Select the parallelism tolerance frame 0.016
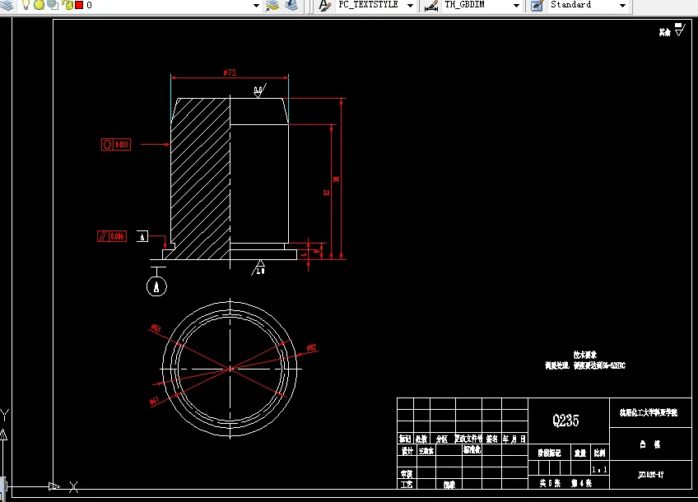698x502 pixels. [112, 236]
